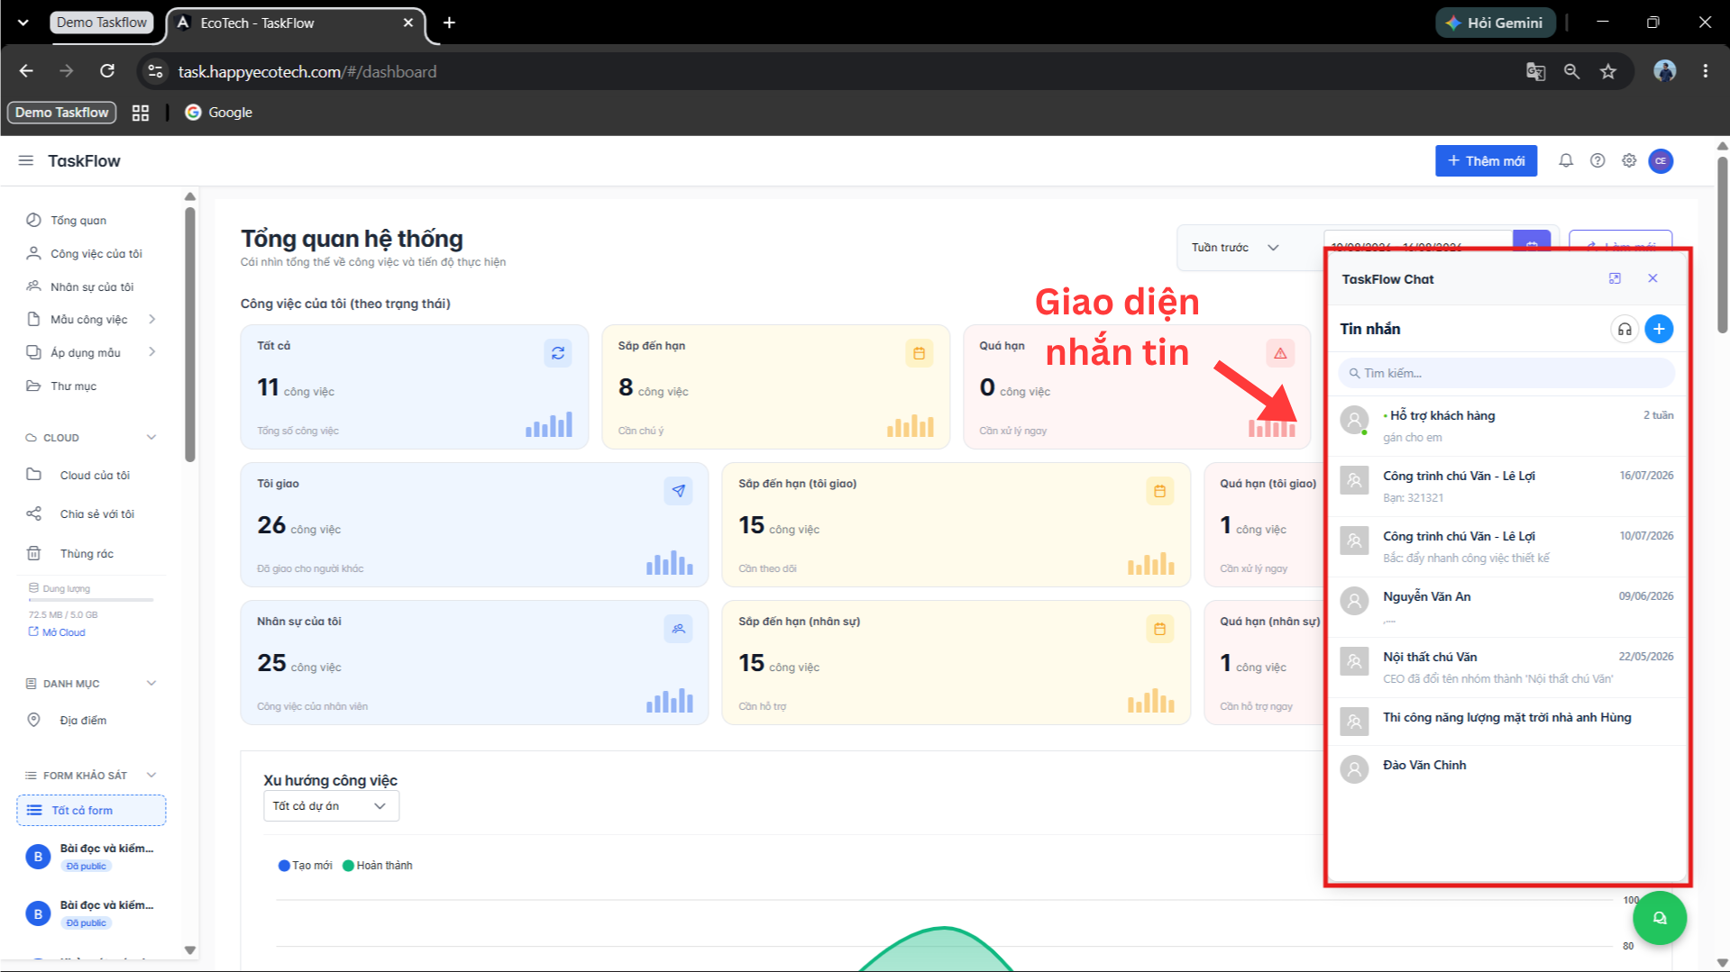Calendar icon on Sắp đến hạn (nhân sự) card
Screen dimensions: 1730x972
point(1159,629)
